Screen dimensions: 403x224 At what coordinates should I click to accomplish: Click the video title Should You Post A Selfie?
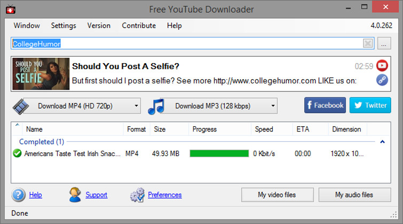[125, 66]
